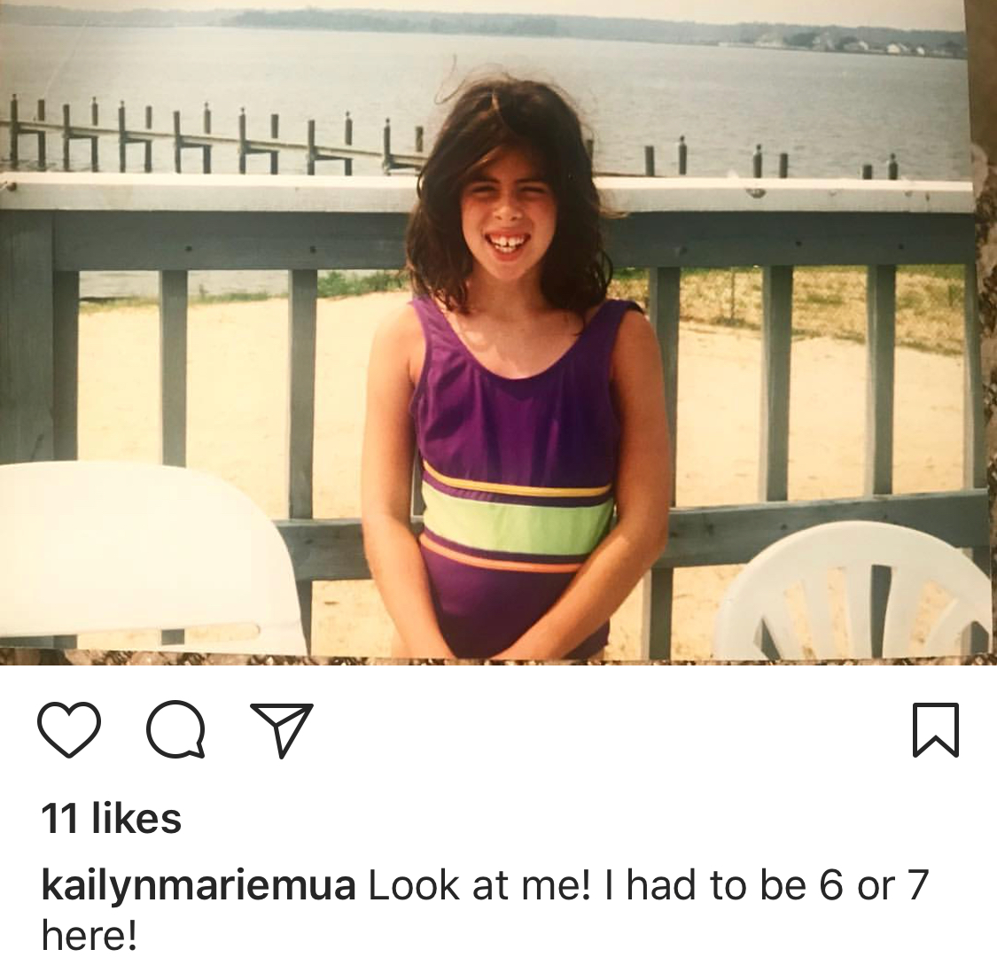View who liked via "11 likes"
This screenshot has height=965, width=997.
click(112, 818)
